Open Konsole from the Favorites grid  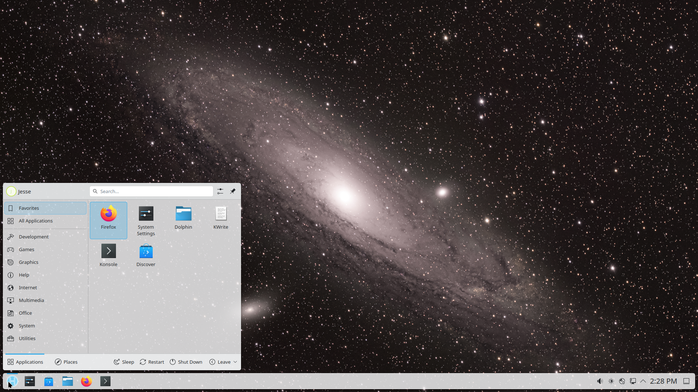point(108,257)
